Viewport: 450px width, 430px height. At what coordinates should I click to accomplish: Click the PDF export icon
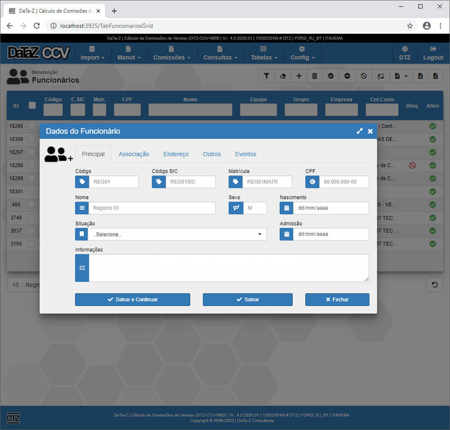435,76
